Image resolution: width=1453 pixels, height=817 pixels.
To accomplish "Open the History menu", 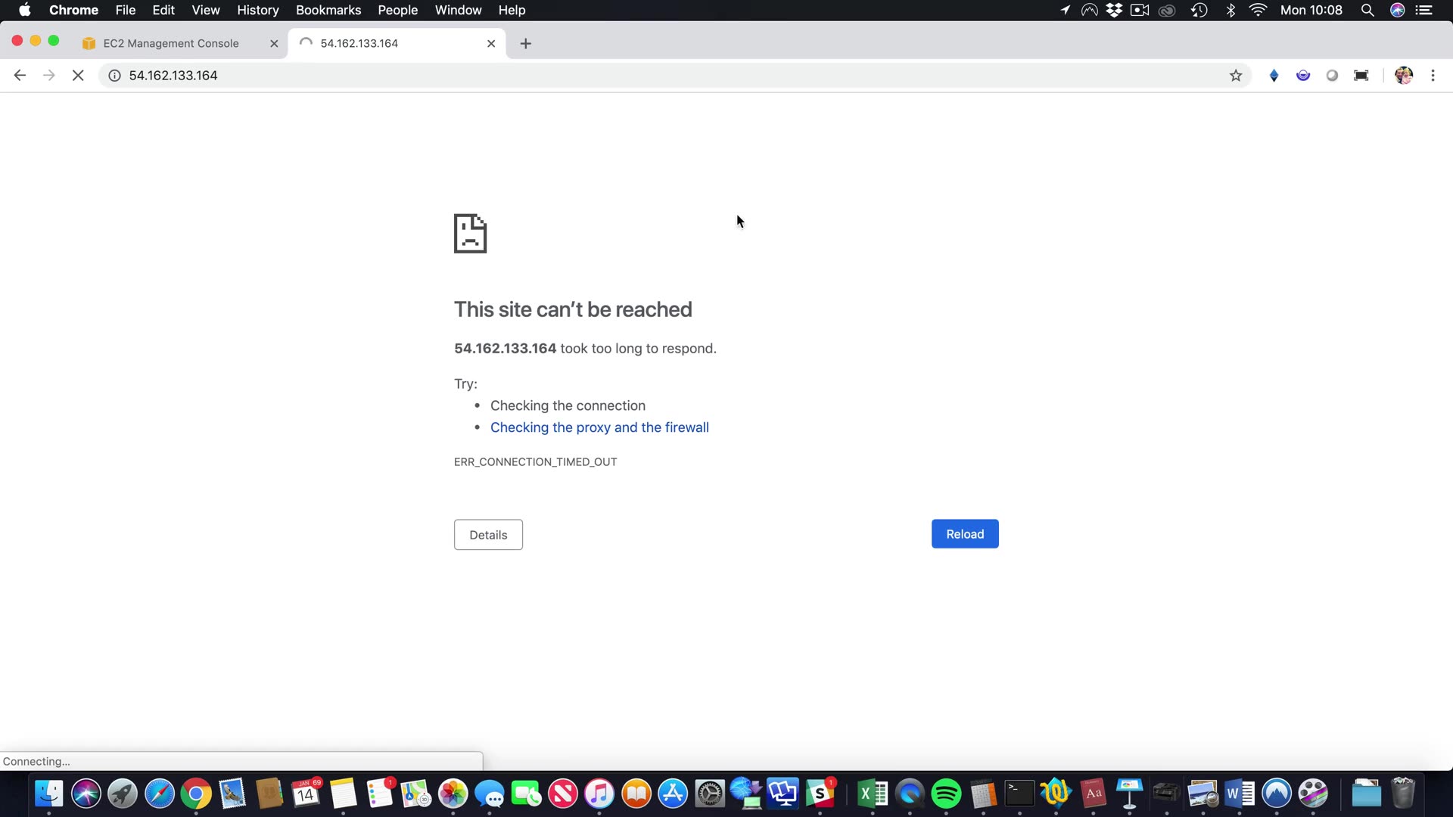I will coord(257,11).
